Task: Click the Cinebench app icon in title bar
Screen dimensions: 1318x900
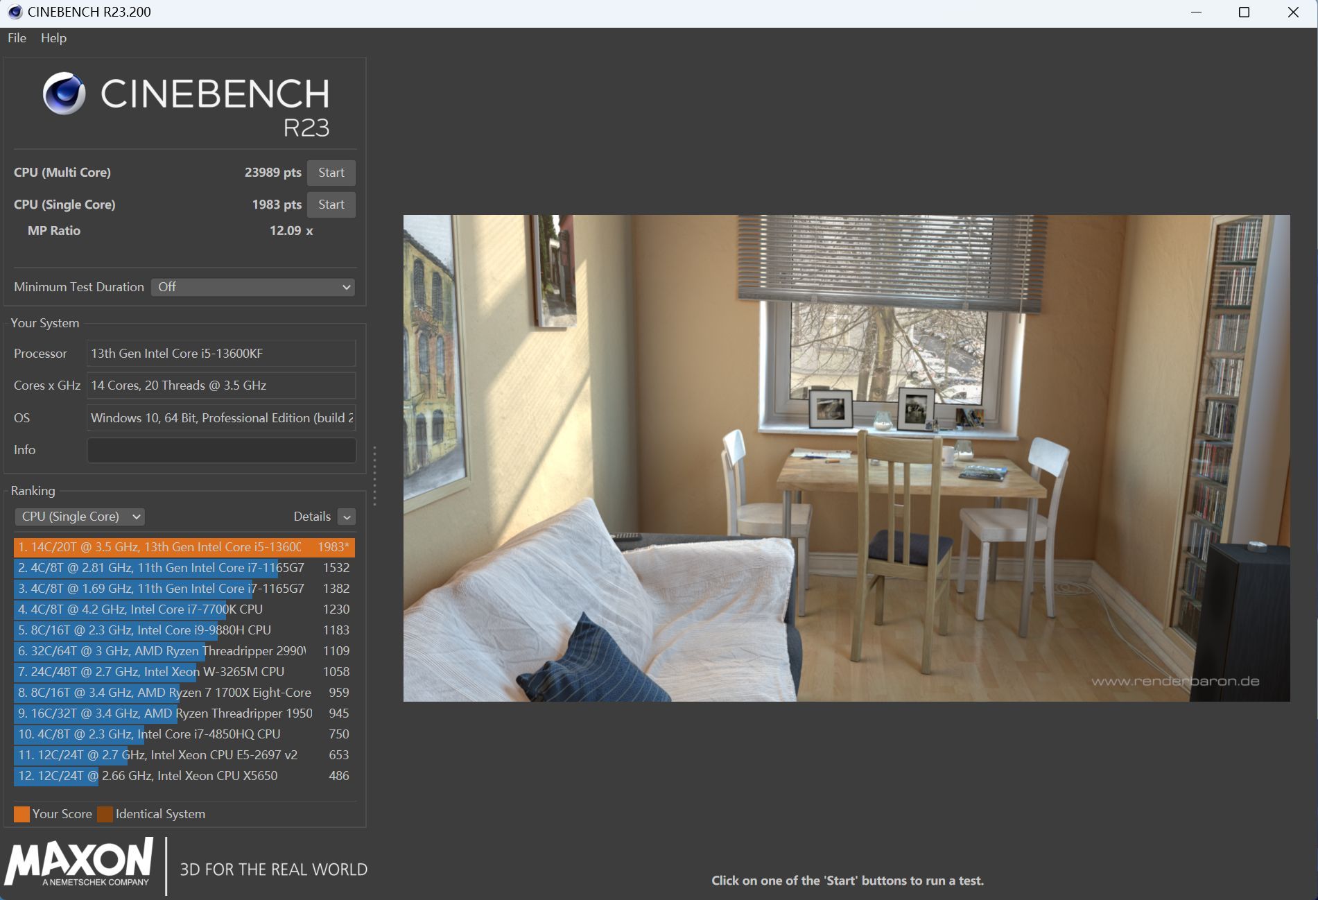Action: point(15,12)
